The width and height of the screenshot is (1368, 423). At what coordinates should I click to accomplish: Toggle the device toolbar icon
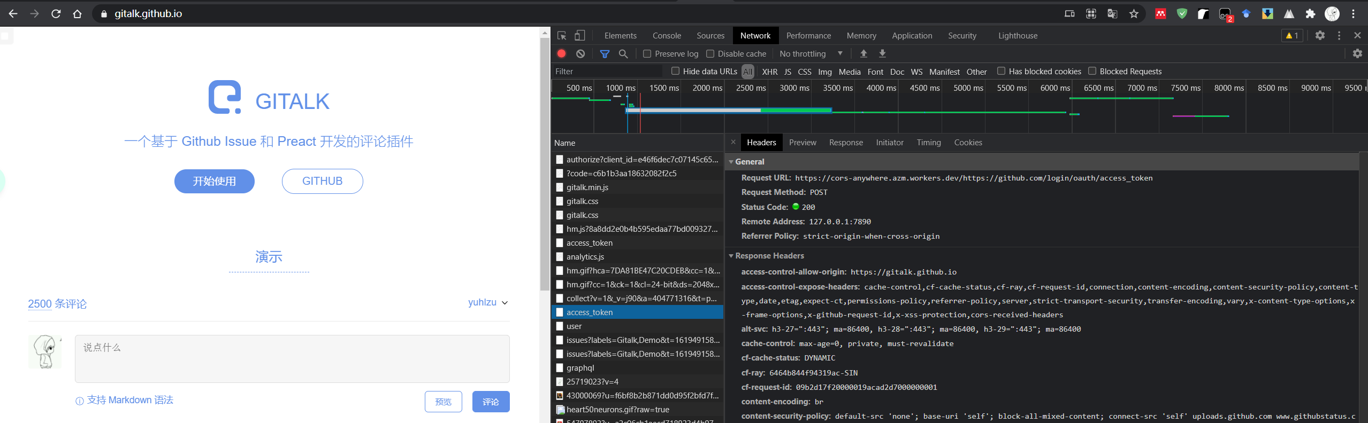(580, 36)
